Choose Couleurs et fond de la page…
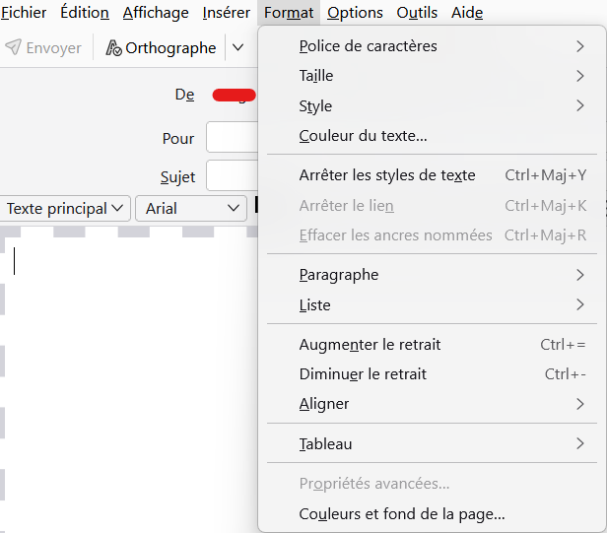 pyautogui.click(x=432, y=514)
